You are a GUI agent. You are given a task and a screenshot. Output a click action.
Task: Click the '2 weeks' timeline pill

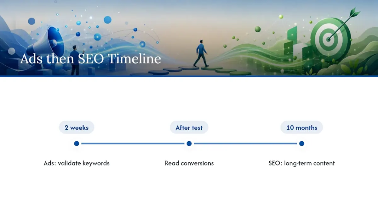pos(77,128)
